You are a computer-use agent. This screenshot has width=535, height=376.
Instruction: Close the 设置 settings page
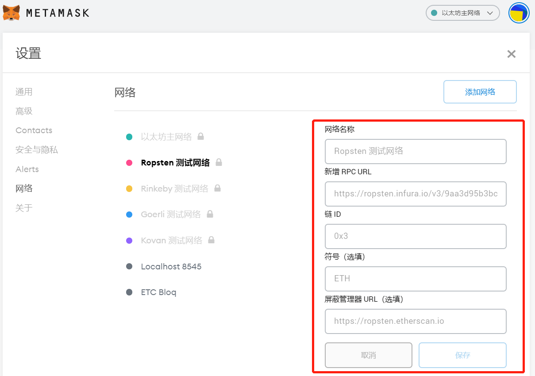coord(512,54)
